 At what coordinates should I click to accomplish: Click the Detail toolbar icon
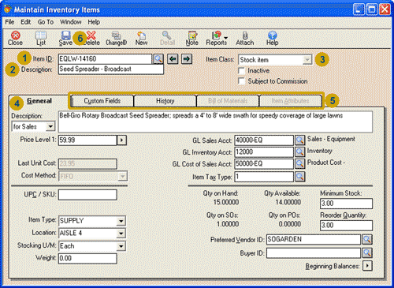tap(167, 39)
